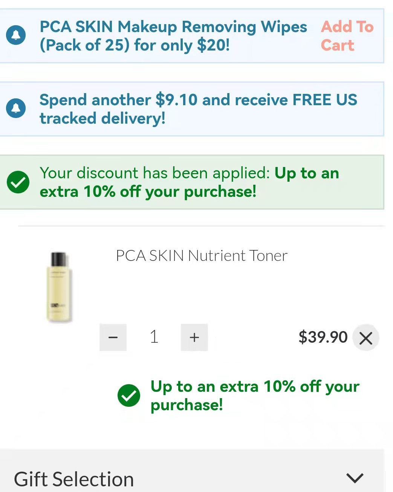Remove Nutrient Toner using the X button

pyautogui.click(x=365, y=338)
